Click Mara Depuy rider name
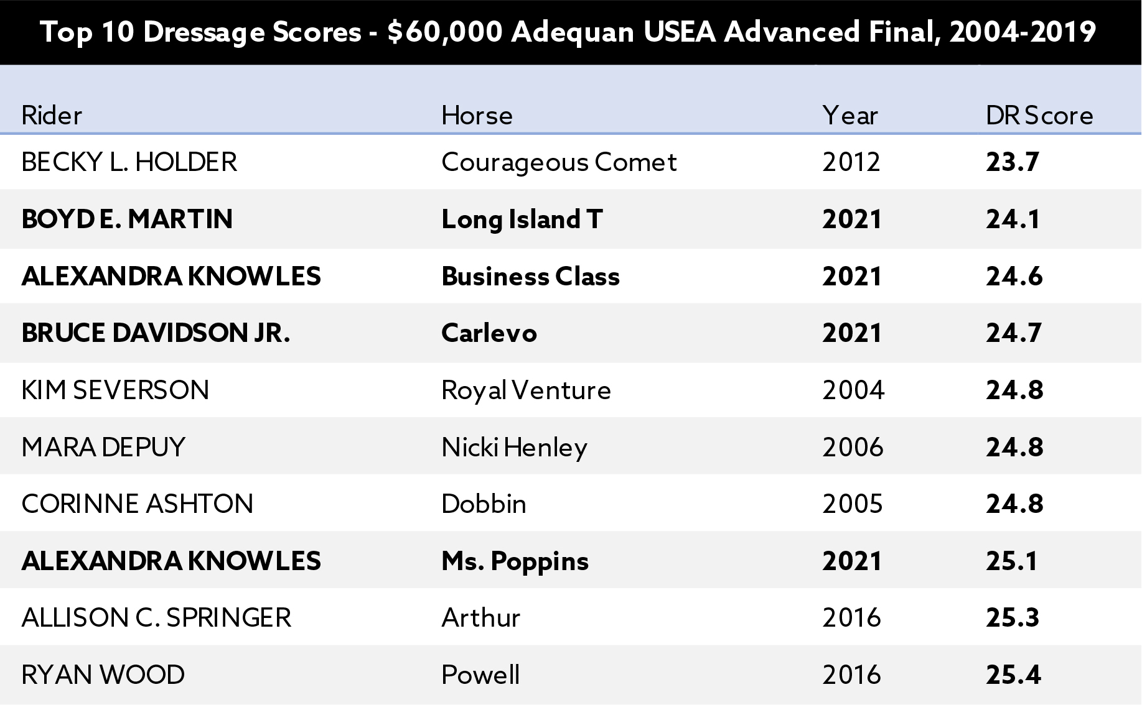This screenshot has width=1142, height=705. click(x=103, y=447)
